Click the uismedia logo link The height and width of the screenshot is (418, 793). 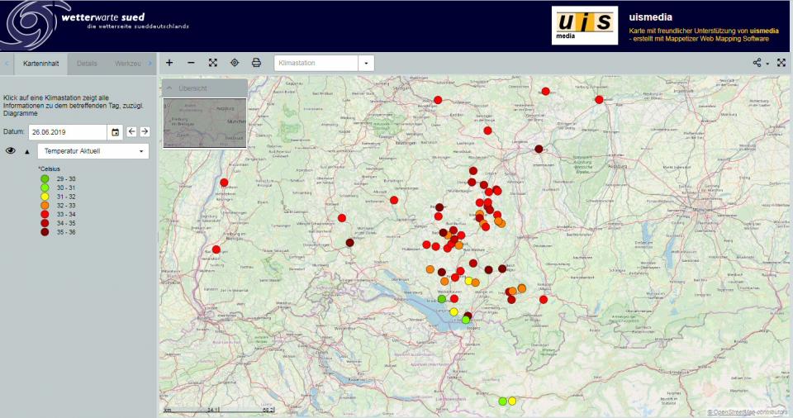(x=585, y=26)
